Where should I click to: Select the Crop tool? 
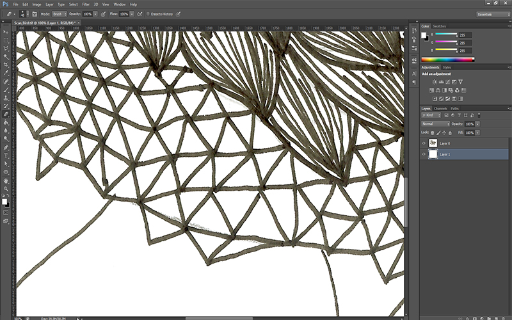pos(6,65)
